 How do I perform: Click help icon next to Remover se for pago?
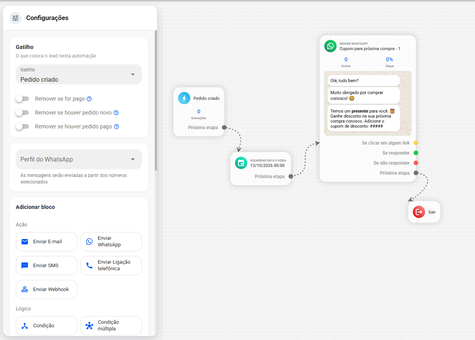pyautogui.click(x=89, y=99)
